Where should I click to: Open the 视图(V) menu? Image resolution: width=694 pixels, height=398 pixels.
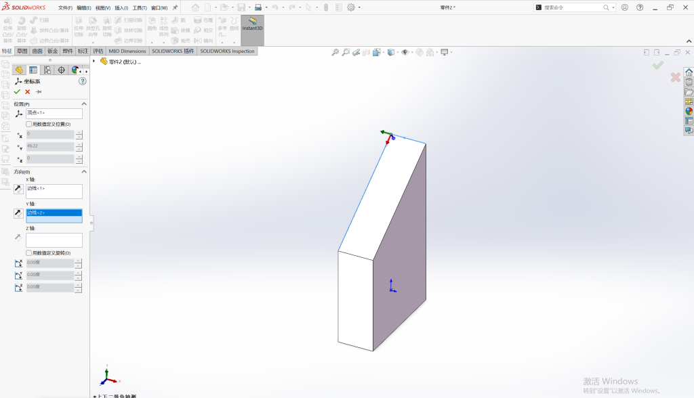pyautogui.click(x=103, y=8)
